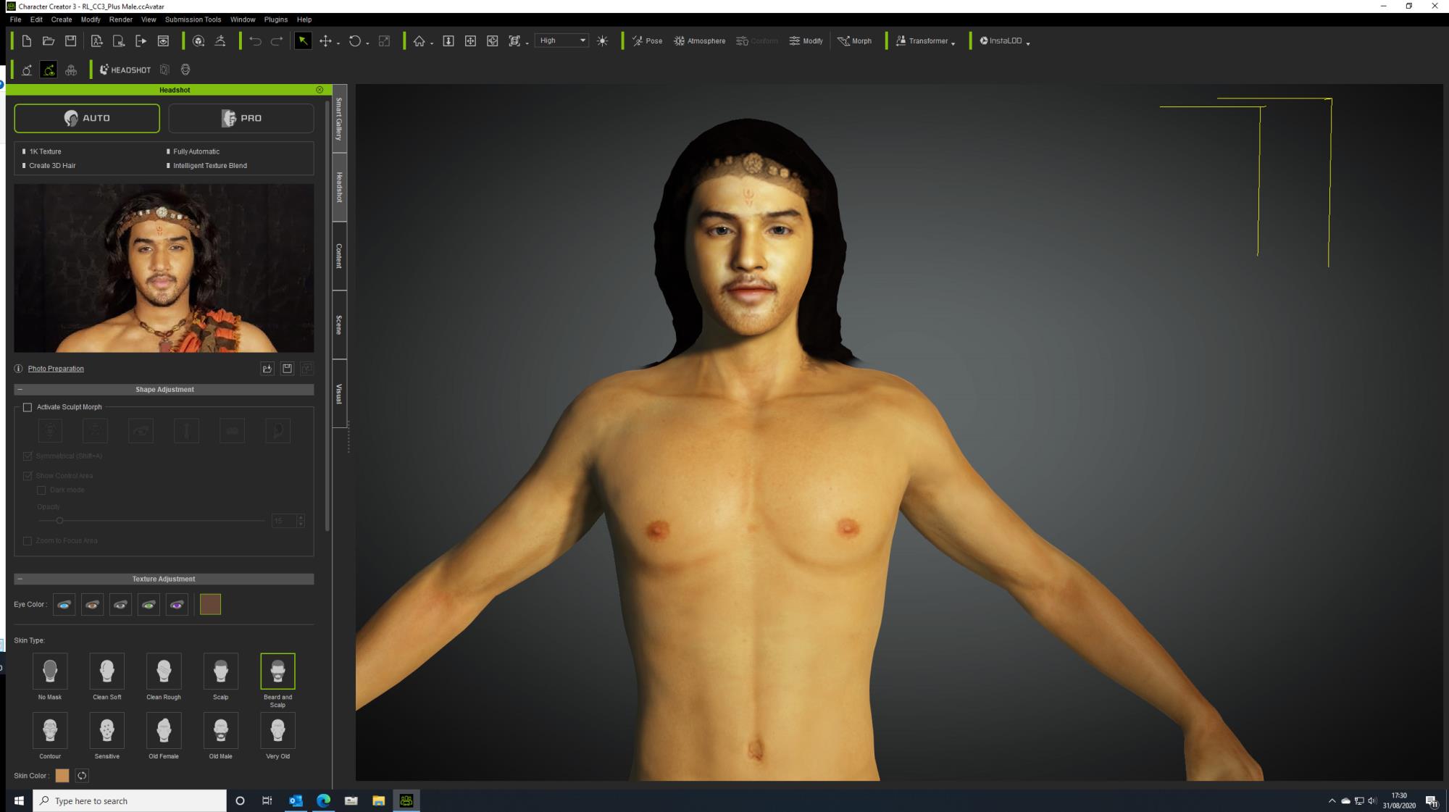Choose the Clean Soft skin type

(x=107, y=671)
